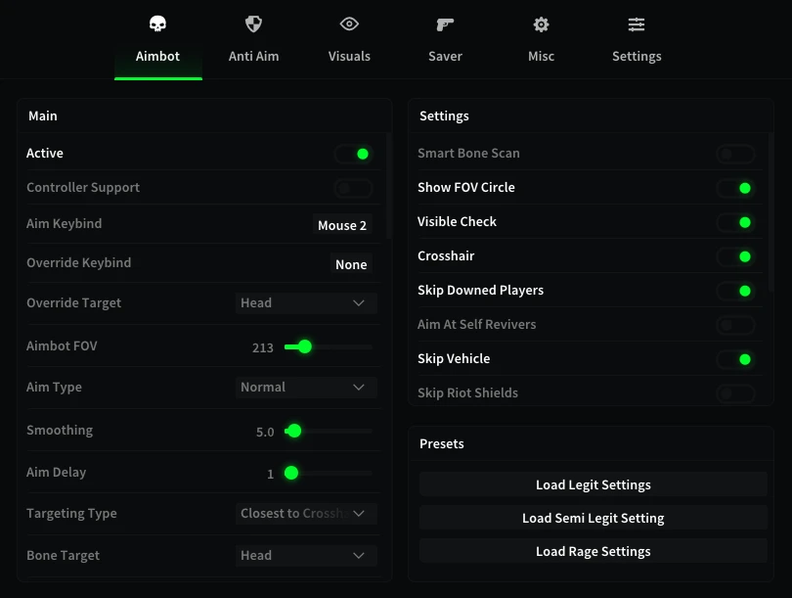Click the skull icon for Aimbot
This screenshot has height=598, width=792.
click(157, 23)
